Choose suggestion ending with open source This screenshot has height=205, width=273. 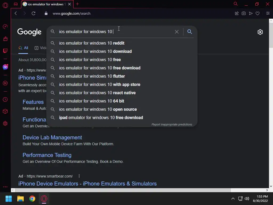coord(122,109)
